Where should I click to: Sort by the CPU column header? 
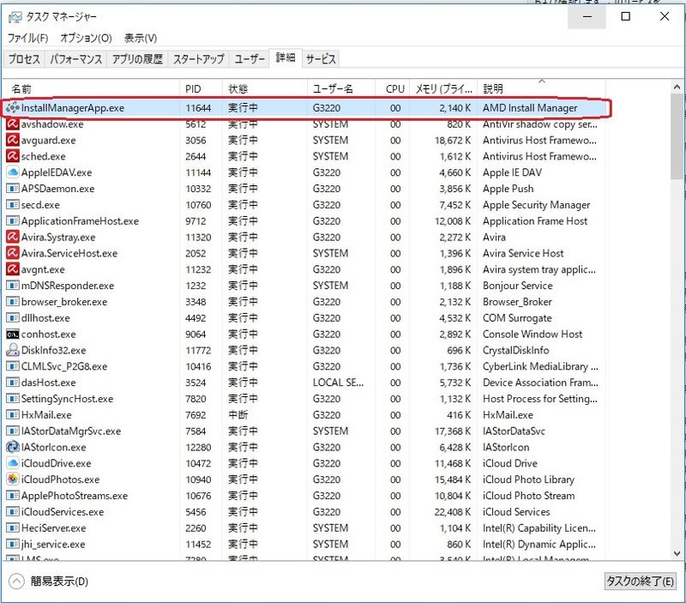point(393,89)
